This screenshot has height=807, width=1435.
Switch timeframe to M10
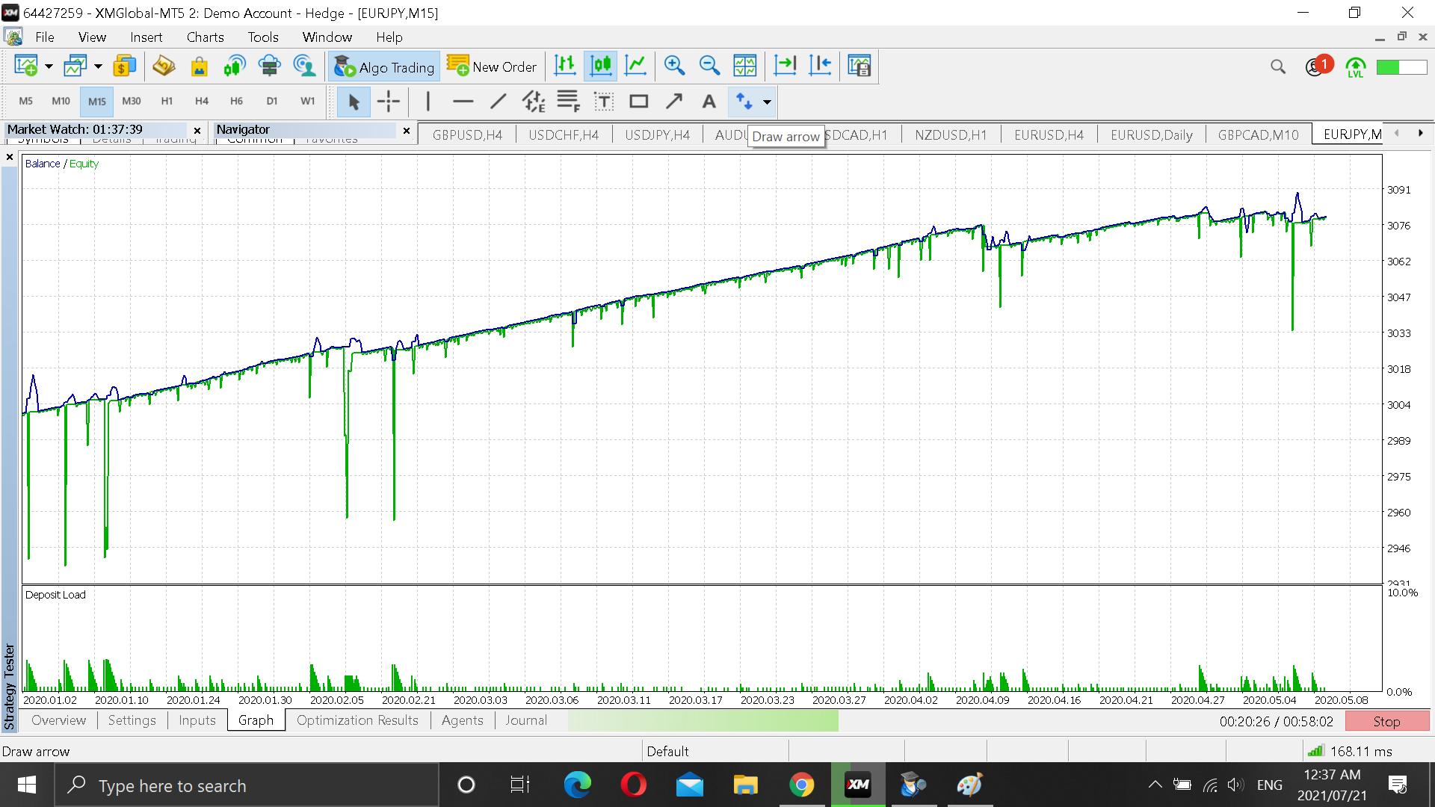pos(61,102)
